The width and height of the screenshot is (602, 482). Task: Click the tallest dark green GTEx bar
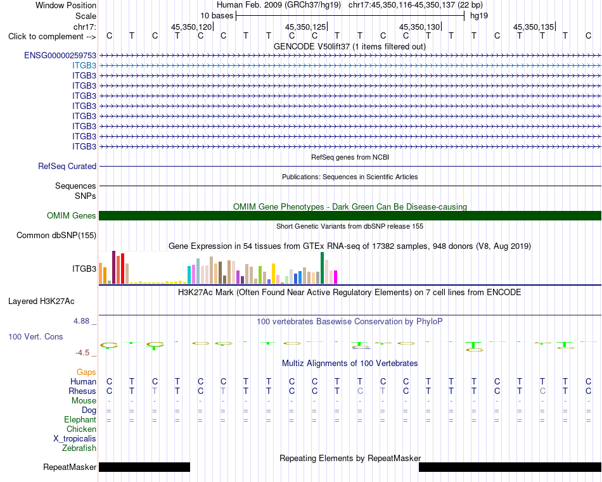tap(322, 268)
